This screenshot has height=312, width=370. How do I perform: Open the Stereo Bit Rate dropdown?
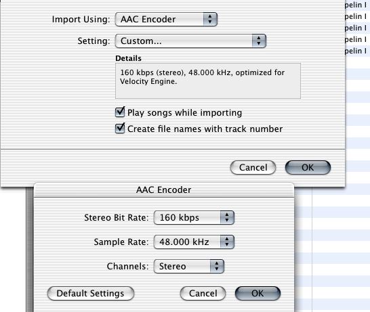point(194,217)
